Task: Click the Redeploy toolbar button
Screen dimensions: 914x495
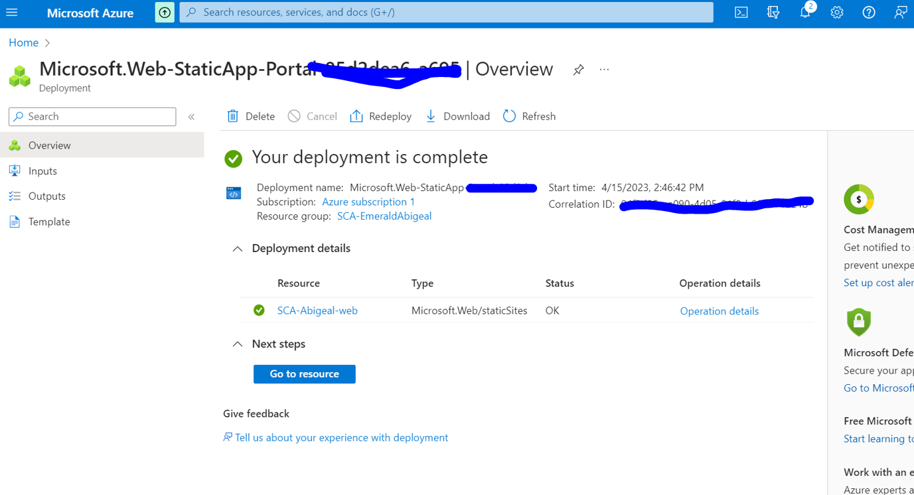Action: click(x=381, y=117)
